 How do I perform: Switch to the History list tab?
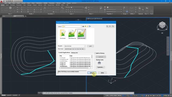pos(74,53)
